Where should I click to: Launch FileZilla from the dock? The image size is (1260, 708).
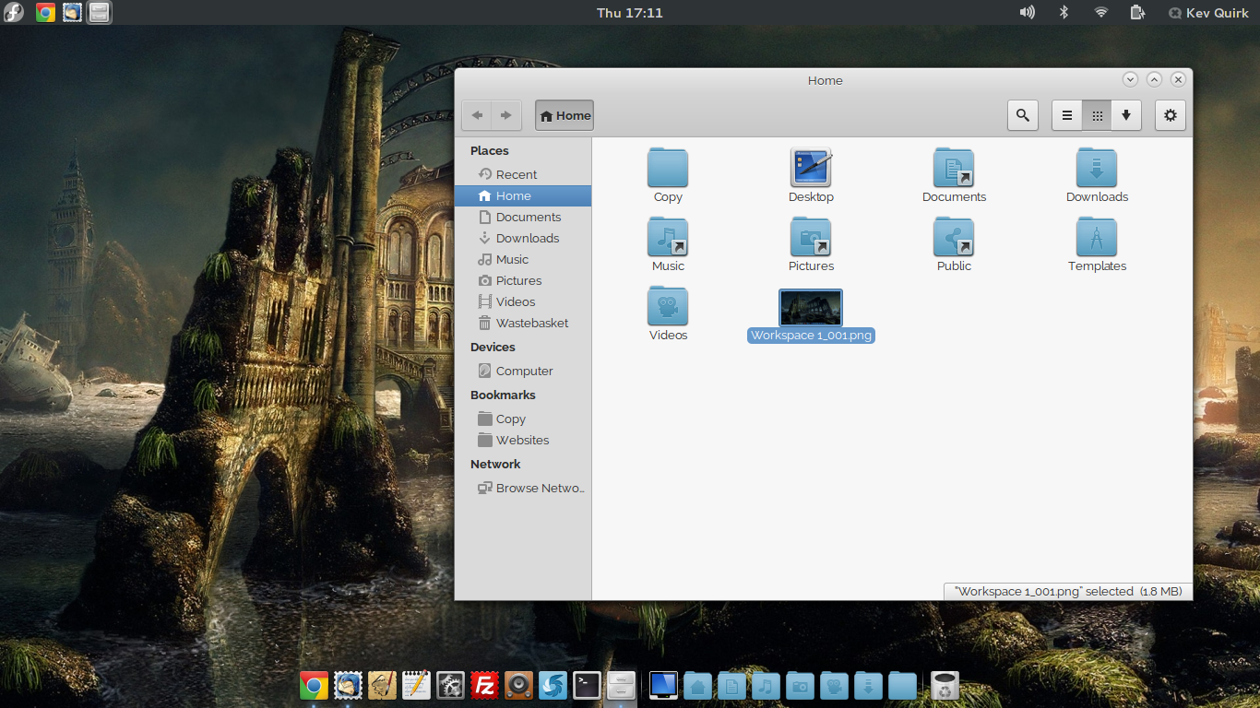tap(485, 685)
